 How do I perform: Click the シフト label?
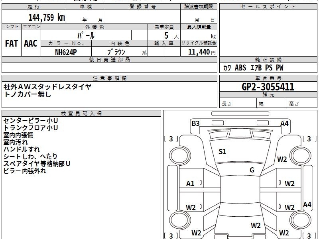tap(12, 27)
